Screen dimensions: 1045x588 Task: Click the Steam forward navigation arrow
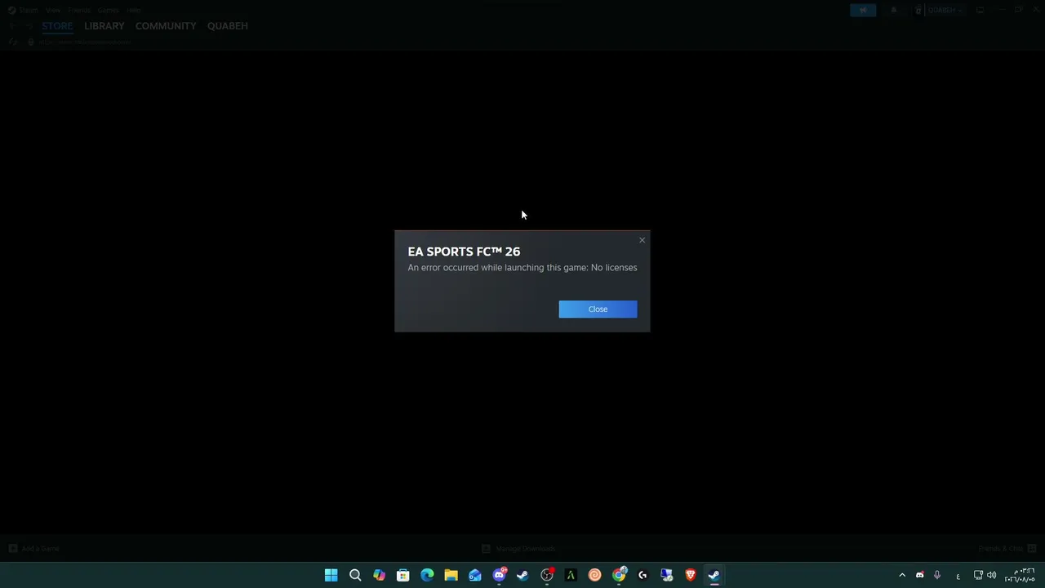click(29, 26)
